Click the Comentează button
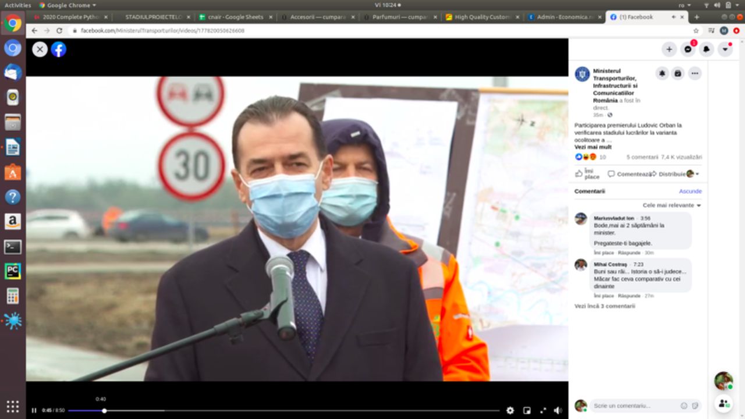This screenshot has width=745, height=419. (x=629, y=174)
